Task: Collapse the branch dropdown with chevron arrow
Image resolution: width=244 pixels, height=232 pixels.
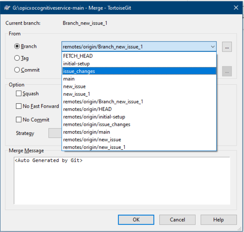Action: 213,46
